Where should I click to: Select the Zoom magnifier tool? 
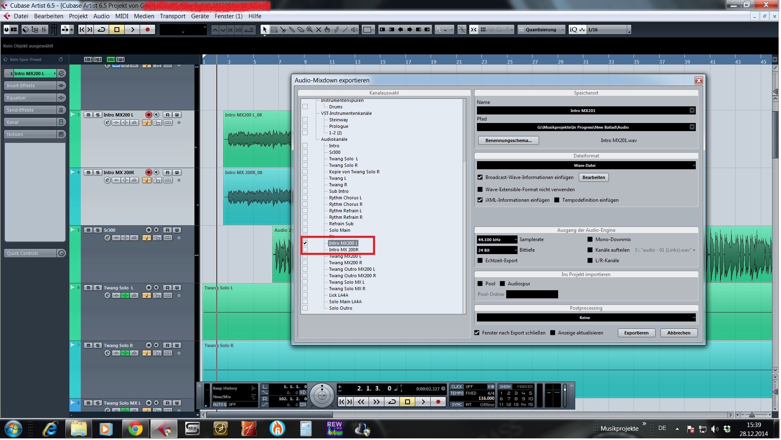click(310, 30)
